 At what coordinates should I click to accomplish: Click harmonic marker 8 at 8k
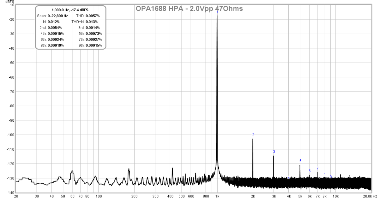click(324, 175)
